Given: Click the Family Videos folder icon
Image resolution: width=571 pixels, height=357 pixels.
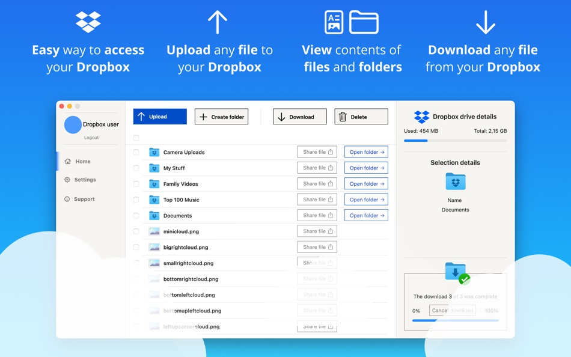Looking at the screenshot, I should [154, 183].
